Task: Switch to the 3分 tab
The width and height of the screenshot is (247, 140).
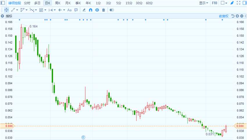Action: 108,3
